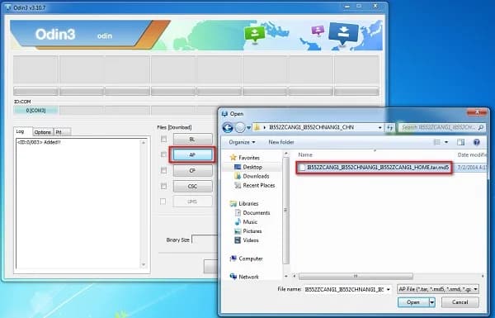Tick the BL checkbox
Screen dimensions: 495x318
point(163,139)
